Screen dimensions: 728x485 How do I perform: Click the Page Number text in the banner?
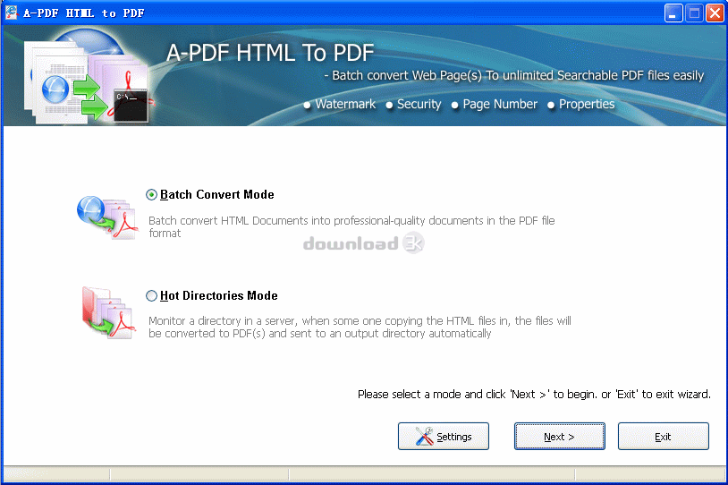500,104
